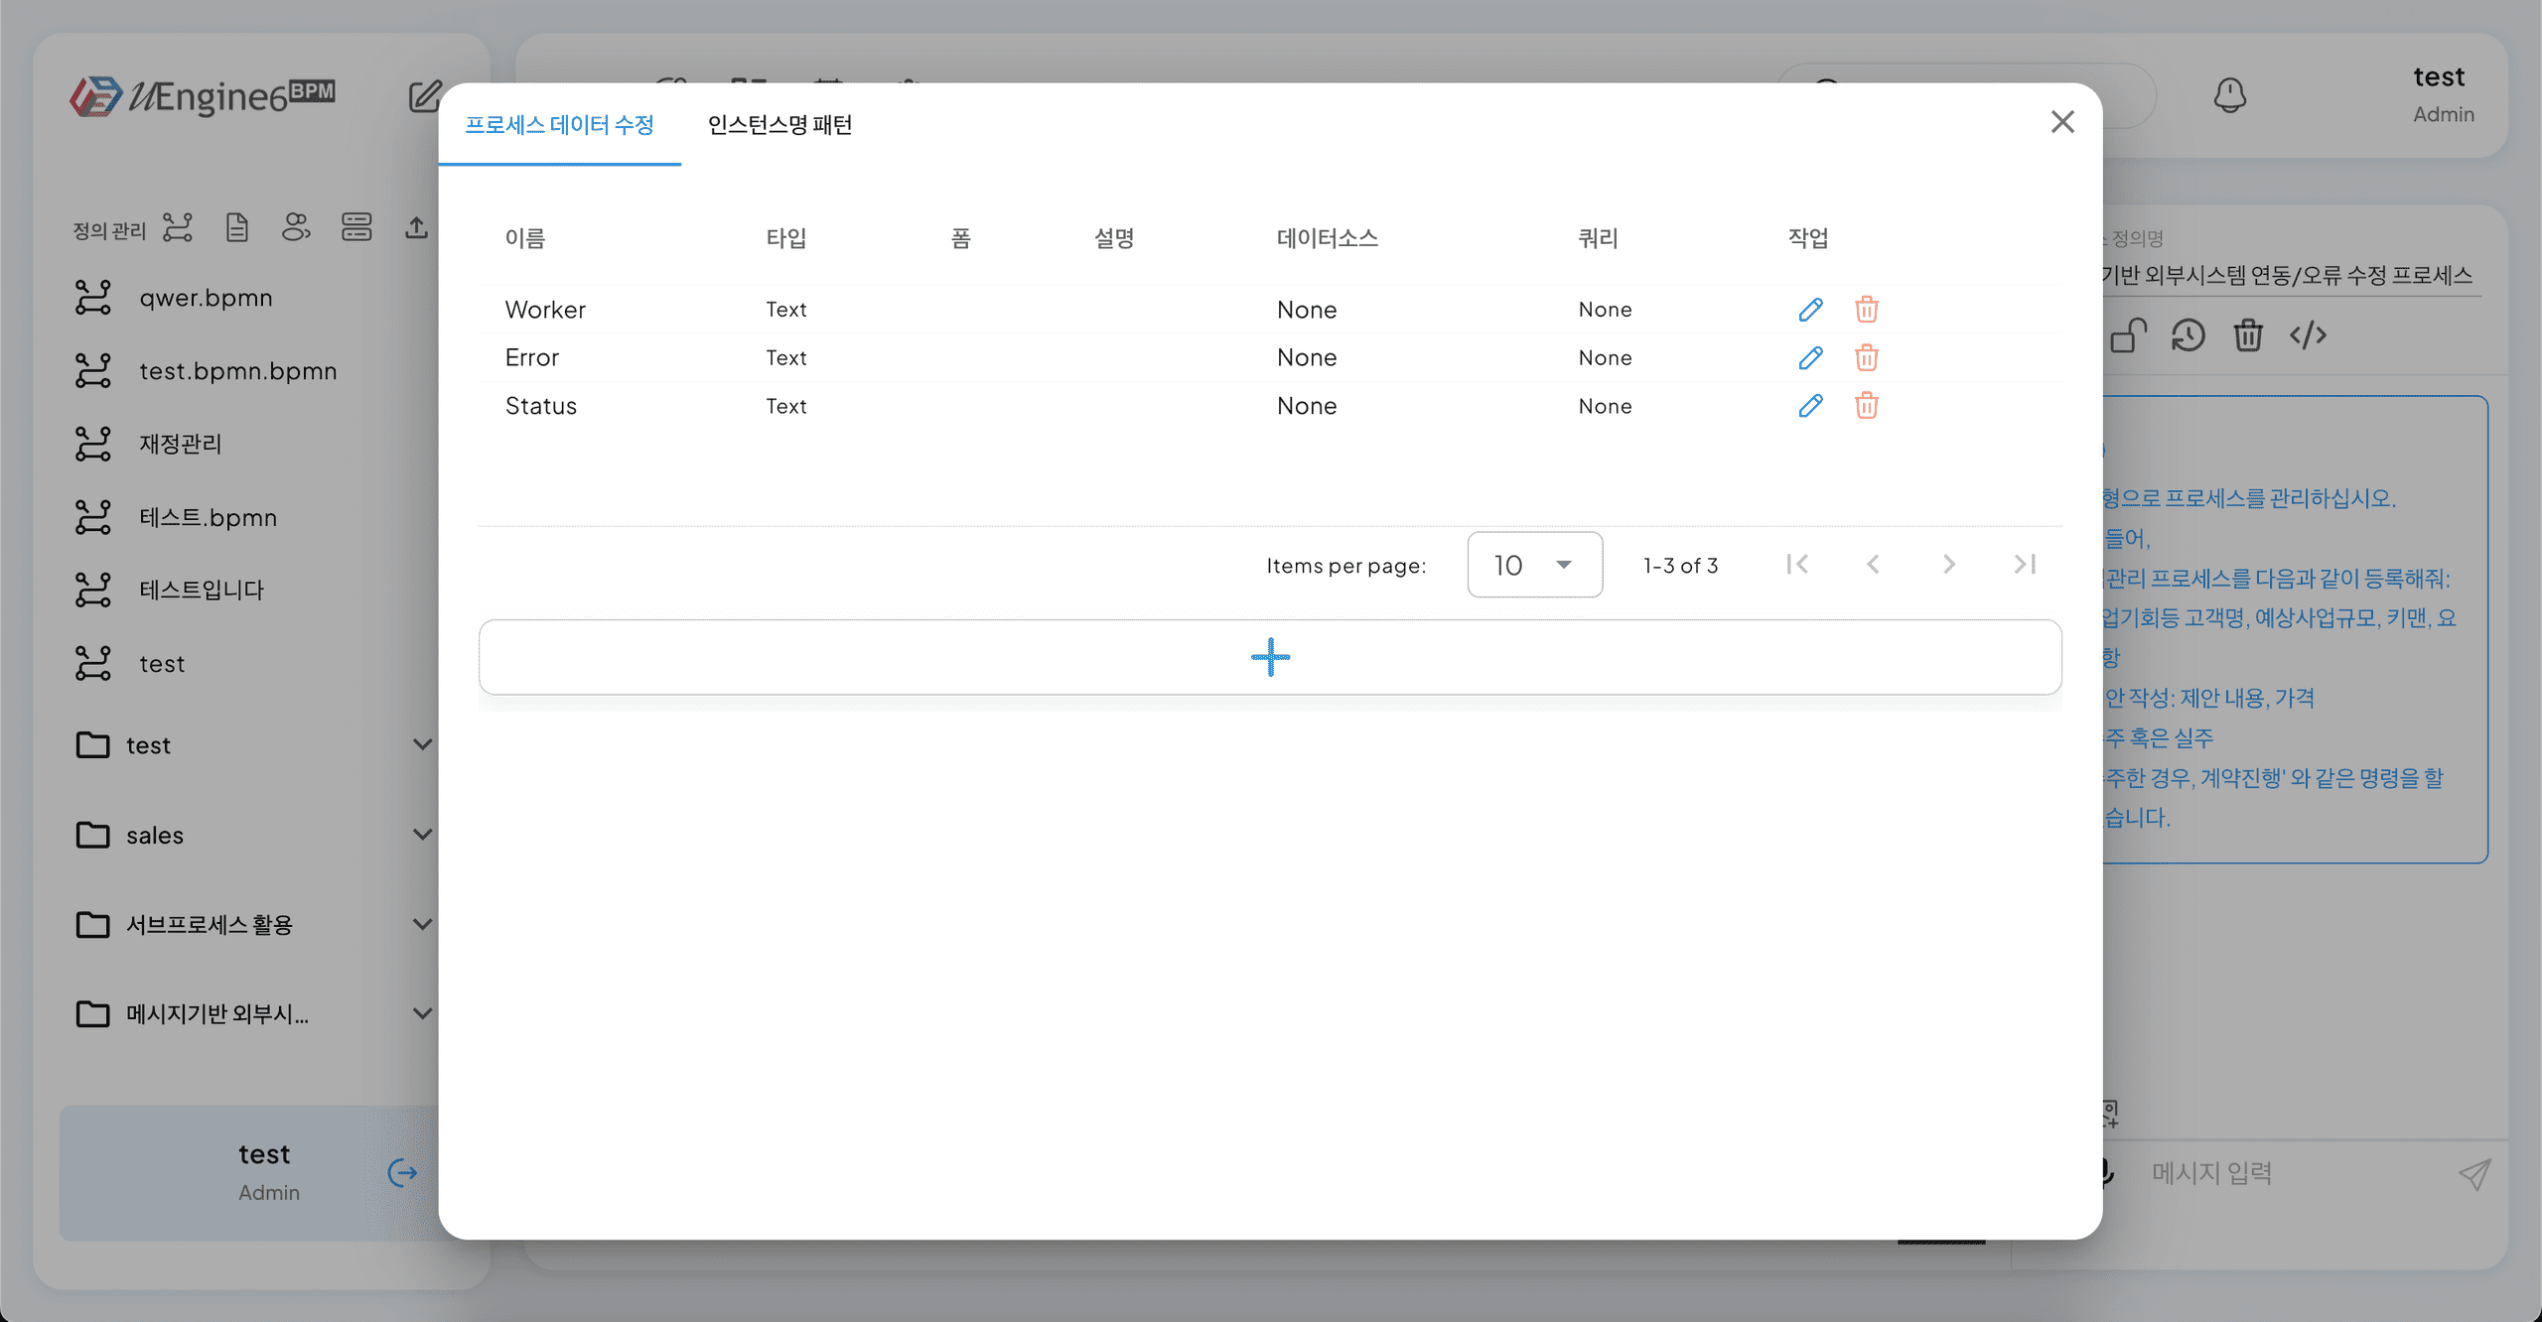Open items per page dropdown
Viewport: 2542px width, 1322px height.
tap(1534, 565)
